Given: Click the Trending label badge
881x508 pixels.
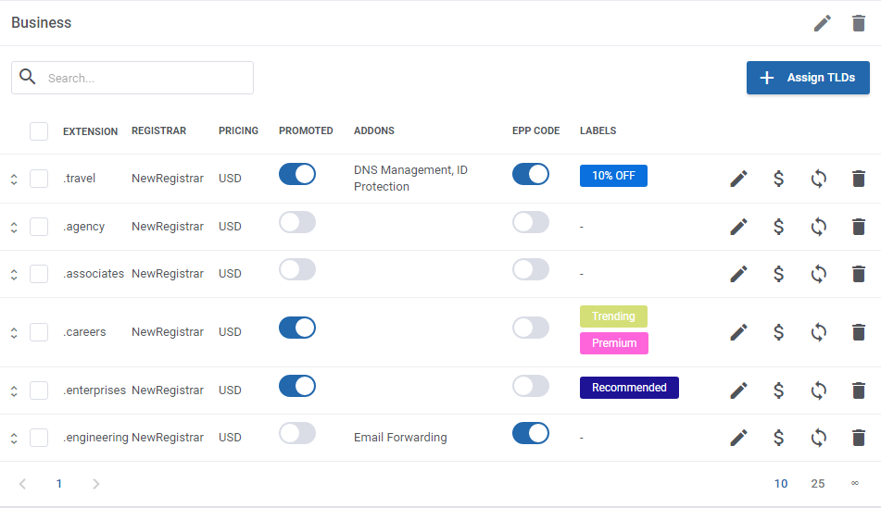Looking at the screenshot, I should click(613, 316).
